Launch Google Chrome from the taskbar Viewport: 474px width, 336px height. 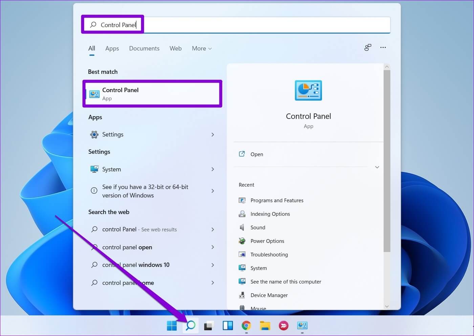point(246,325)
